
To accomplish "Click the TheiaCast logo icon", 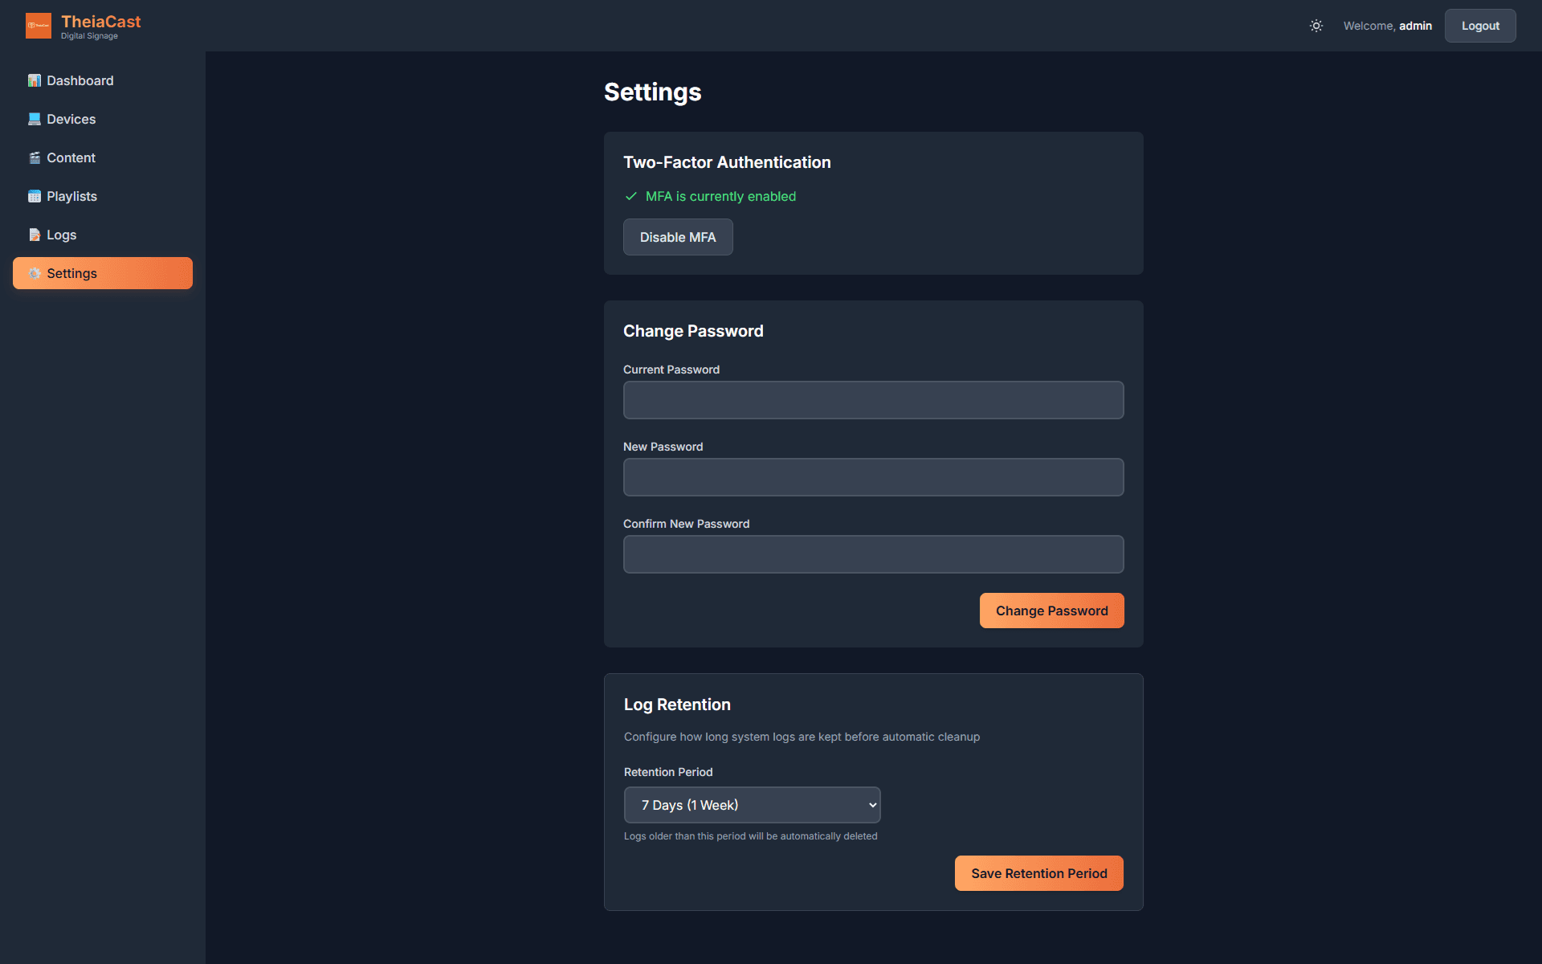I will [38, 25].
